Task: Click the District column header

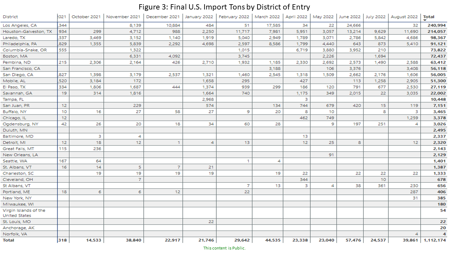Action: 10,17
